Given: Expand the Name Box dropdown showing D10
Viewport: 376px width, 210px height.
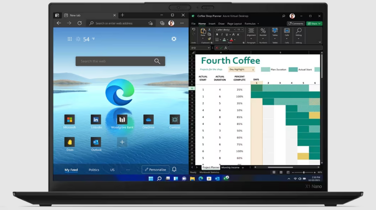Looking at the screenshot, I should click(209, 48).
